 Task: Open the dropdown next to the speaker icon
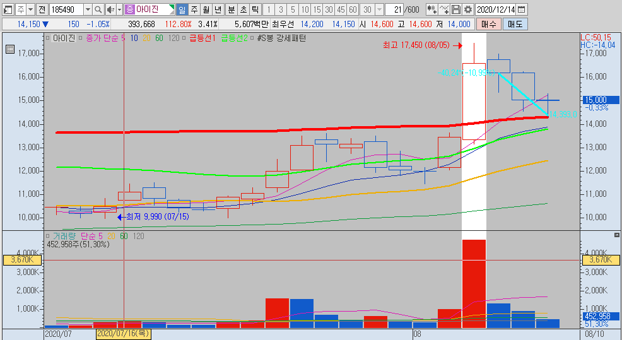pyautogui.click(x=119, y=9)
